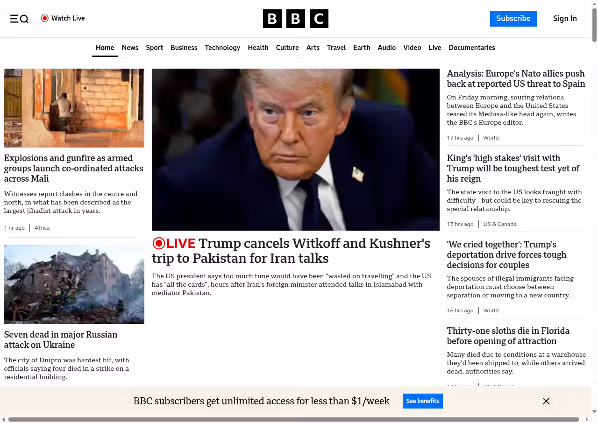Click the Ukraine attack rubble thumbnail
598x423 pixels.
tap(74, 284)
